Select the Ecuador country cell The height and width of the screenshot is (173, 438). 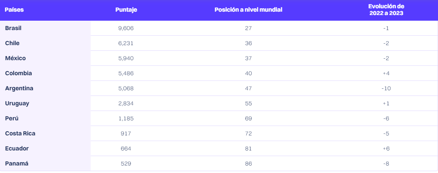pyautogui.click(x=17, y=149)
